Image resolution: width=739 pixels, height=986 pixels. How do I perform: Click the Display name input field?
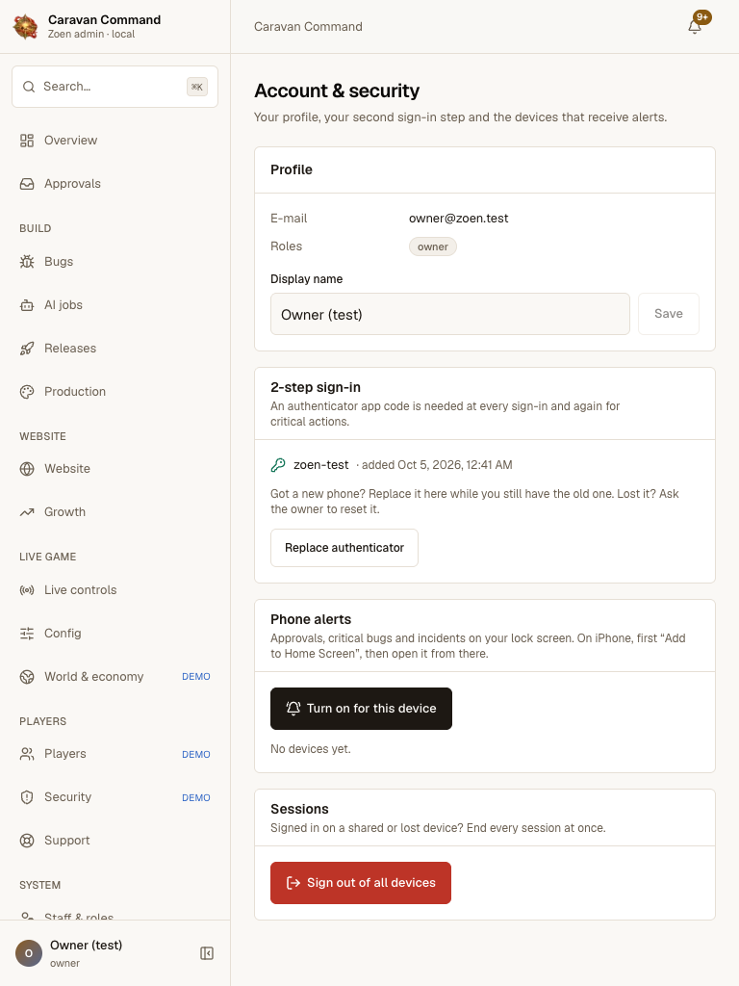[450, 314]
